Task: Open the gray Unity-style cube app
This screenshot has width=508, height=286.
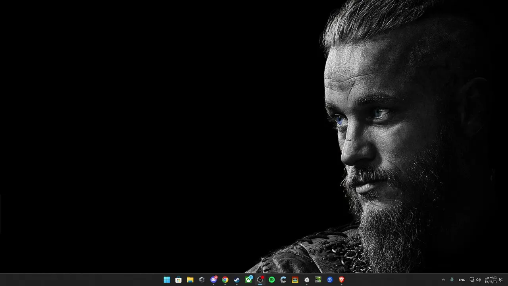Action: [x=202, y=280]
